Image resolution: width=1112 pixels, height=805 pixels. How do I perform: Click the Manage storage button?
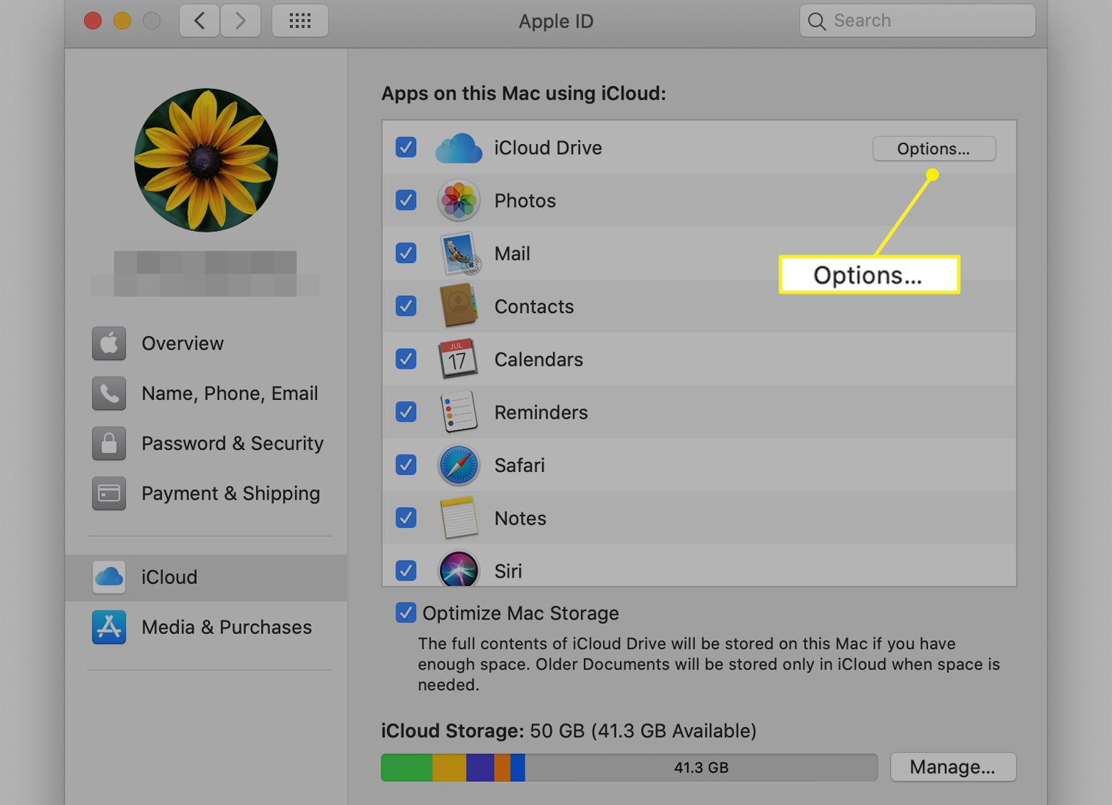pyautogui.click(x=953, y=767)
